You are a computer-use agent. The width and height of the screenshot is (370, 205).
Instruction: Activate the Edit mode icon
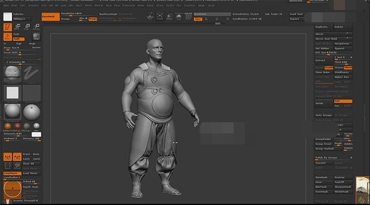tap(8, 27)
